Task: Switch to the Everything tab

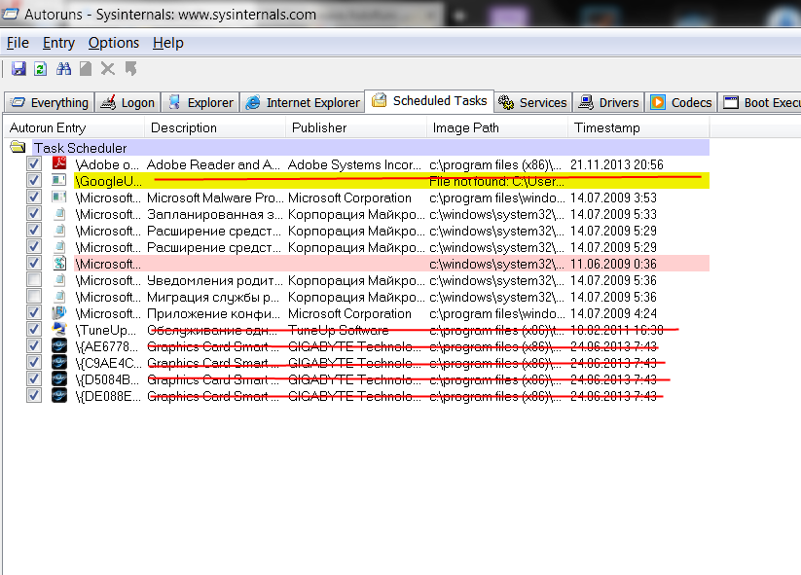Action: pos(50,102)
